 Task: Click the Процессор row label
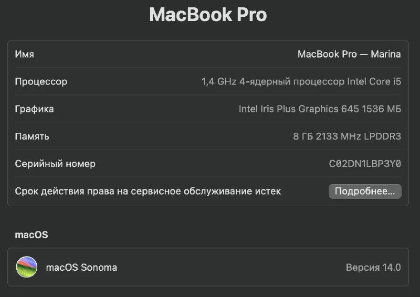(41, 82)
